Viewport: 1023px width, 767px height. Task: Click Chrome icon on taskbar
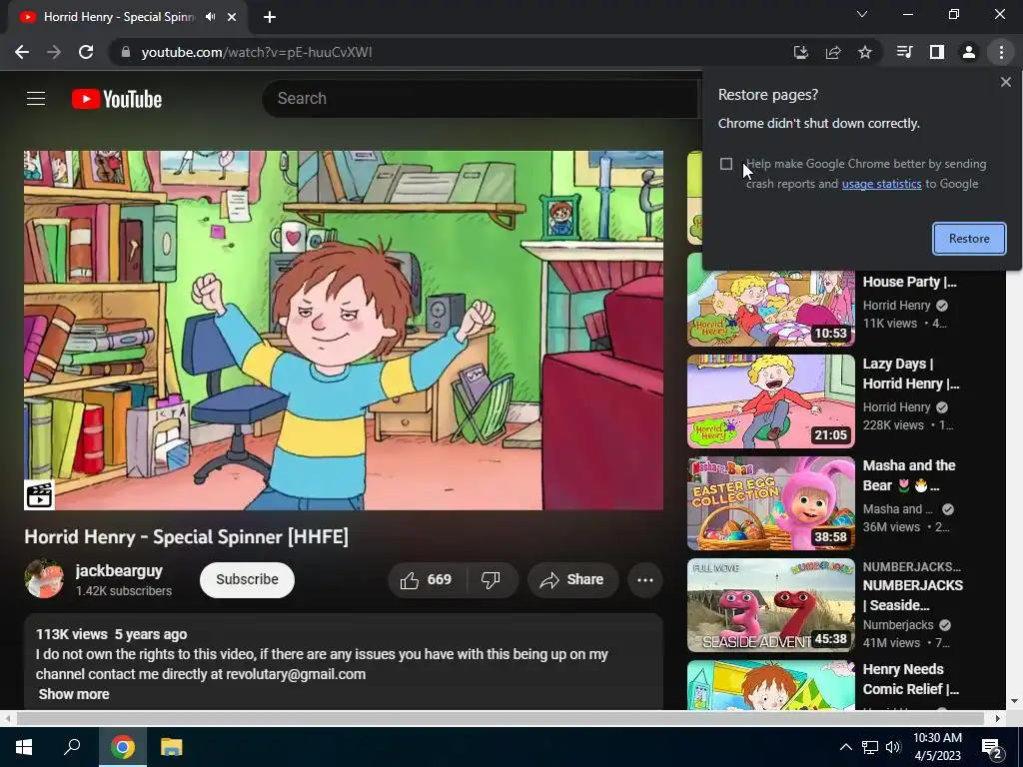pyautogui.click(x=123, y=747)
